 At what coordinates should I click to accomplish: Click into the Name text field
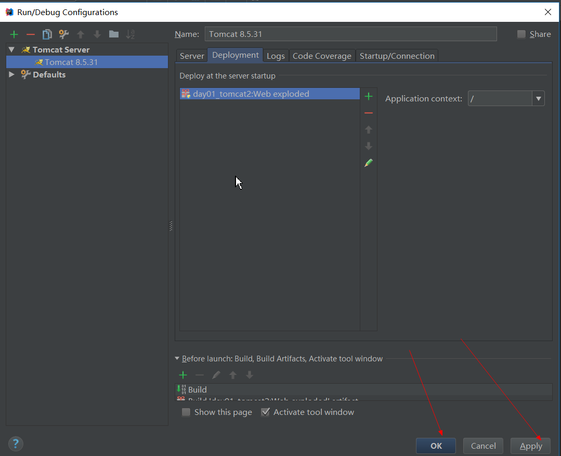tap(350, 34)
